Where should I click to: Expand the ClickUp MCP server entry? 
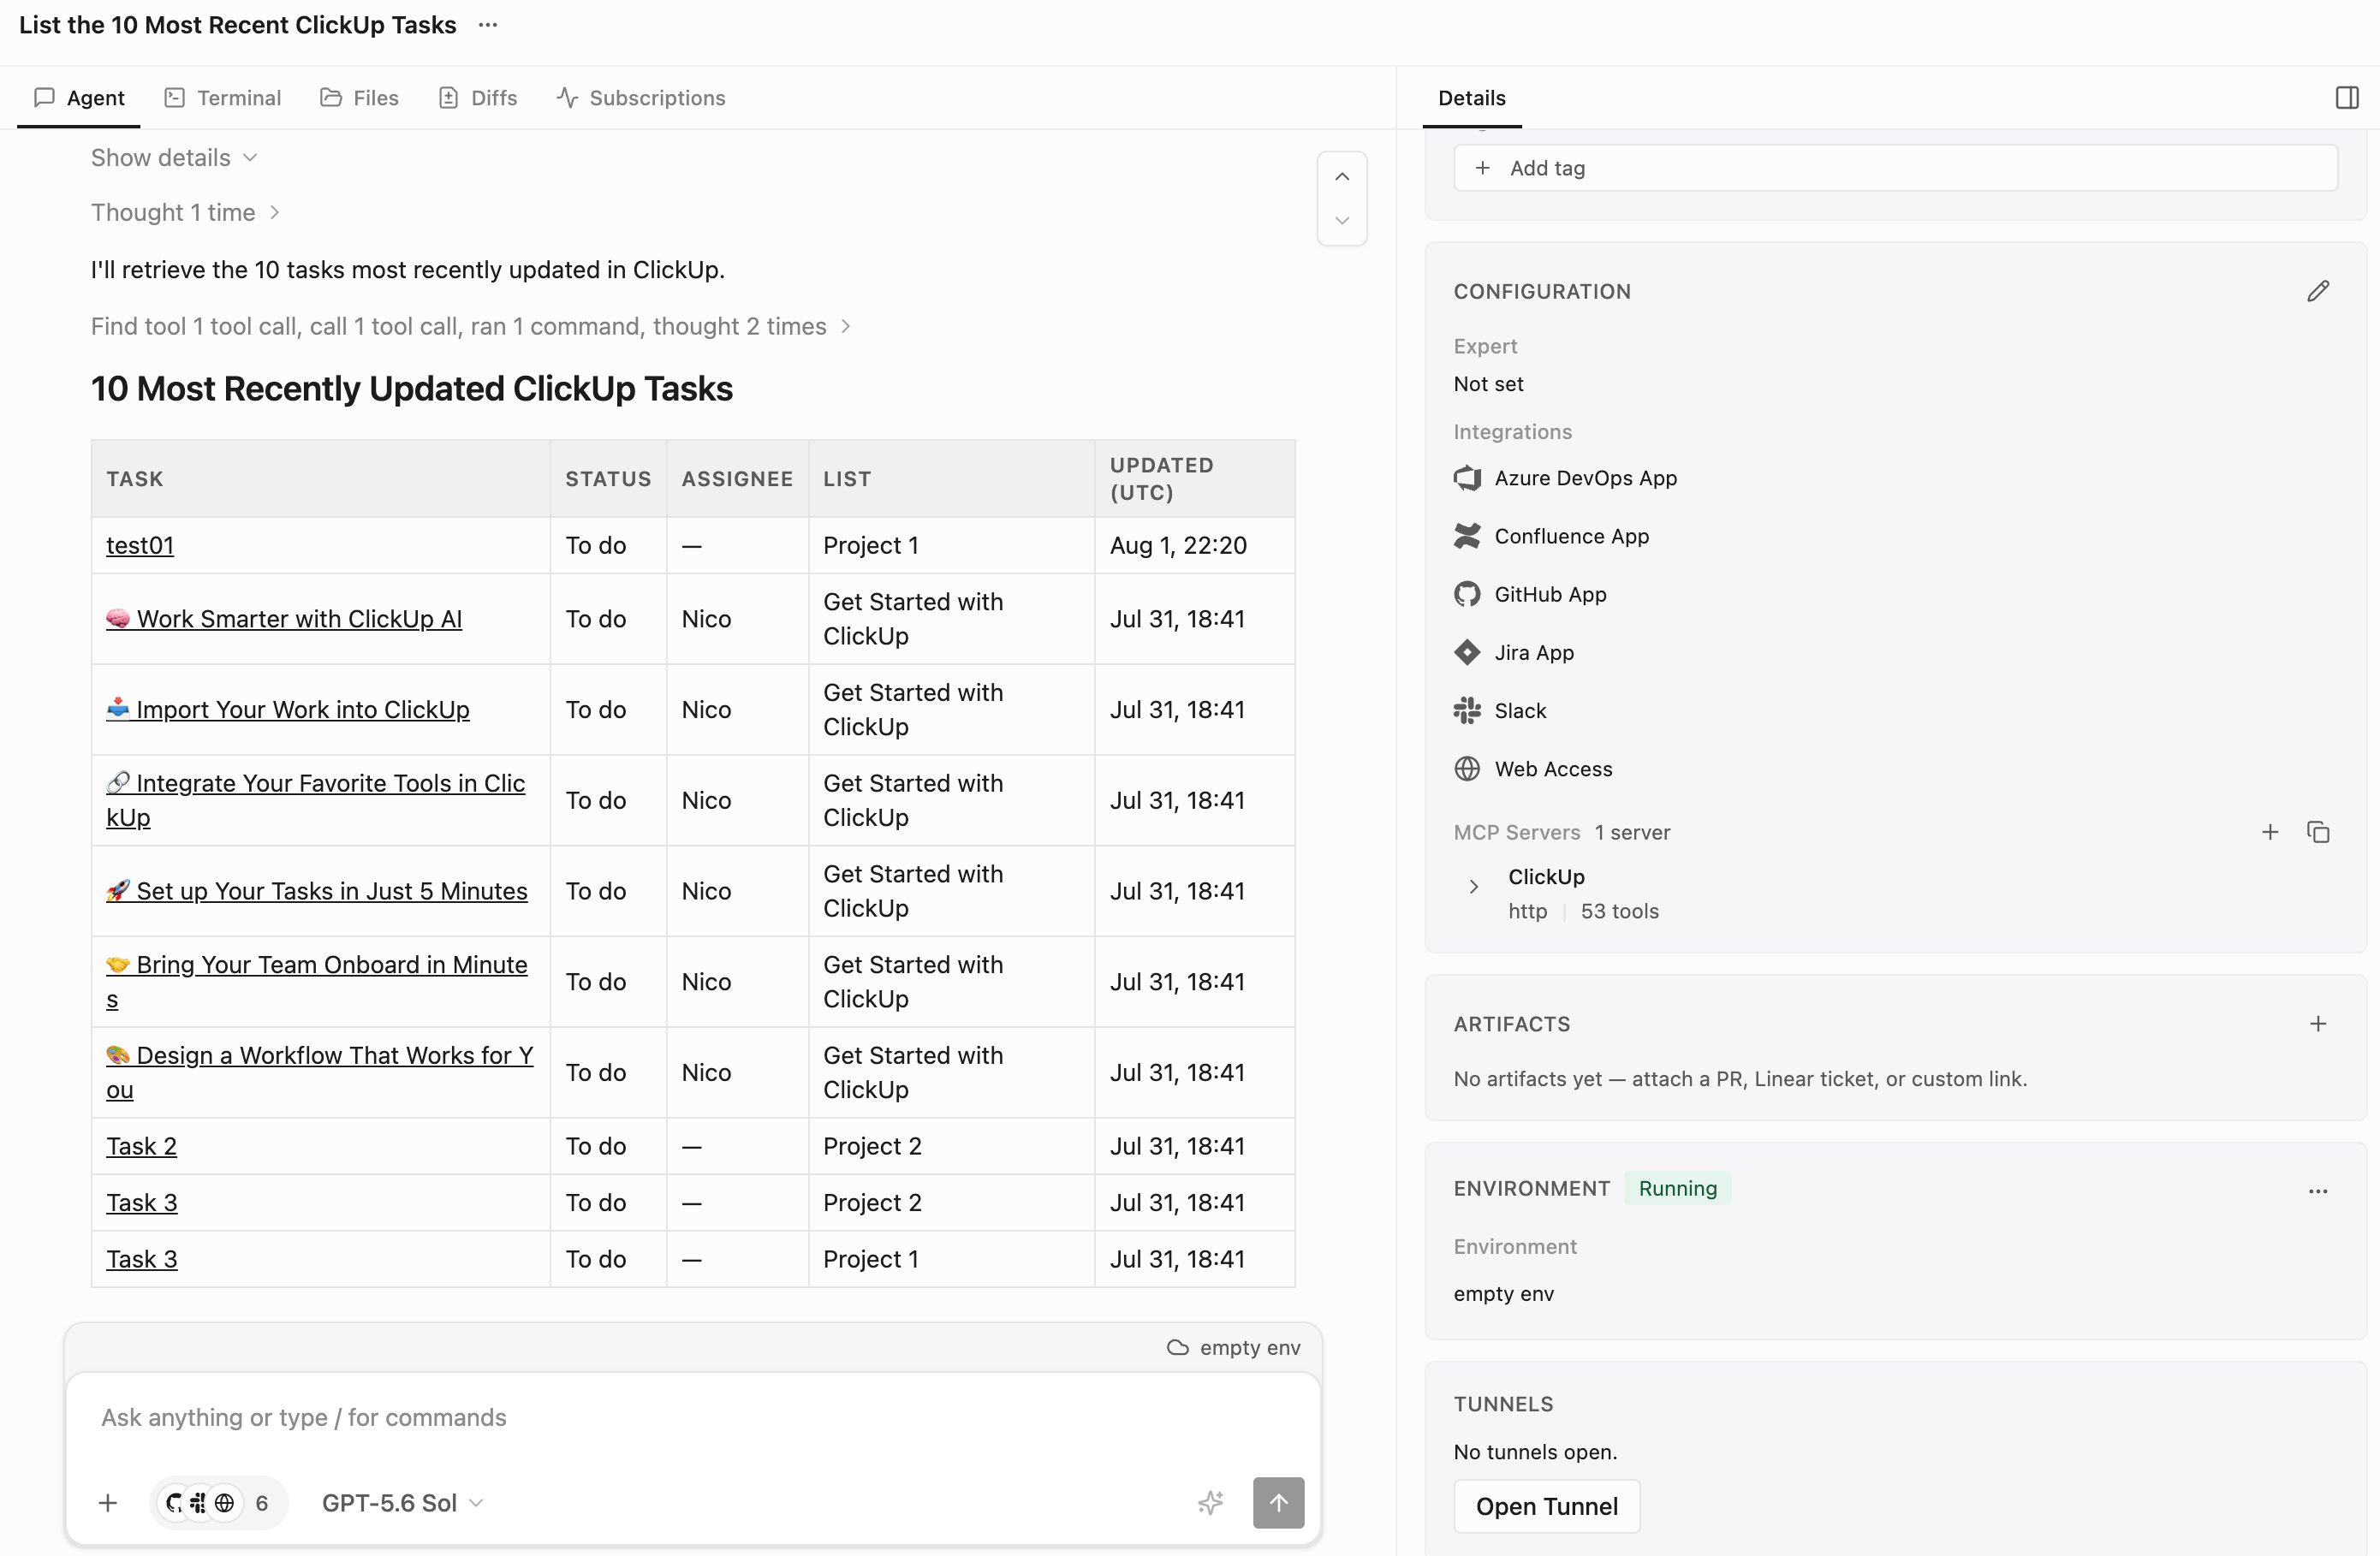pyautogui.click(x=1473, y=886)
